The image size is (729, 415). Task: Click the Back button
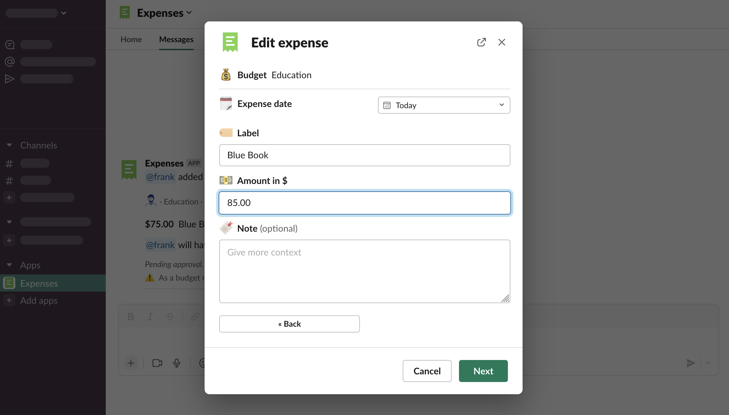[289, 324]
